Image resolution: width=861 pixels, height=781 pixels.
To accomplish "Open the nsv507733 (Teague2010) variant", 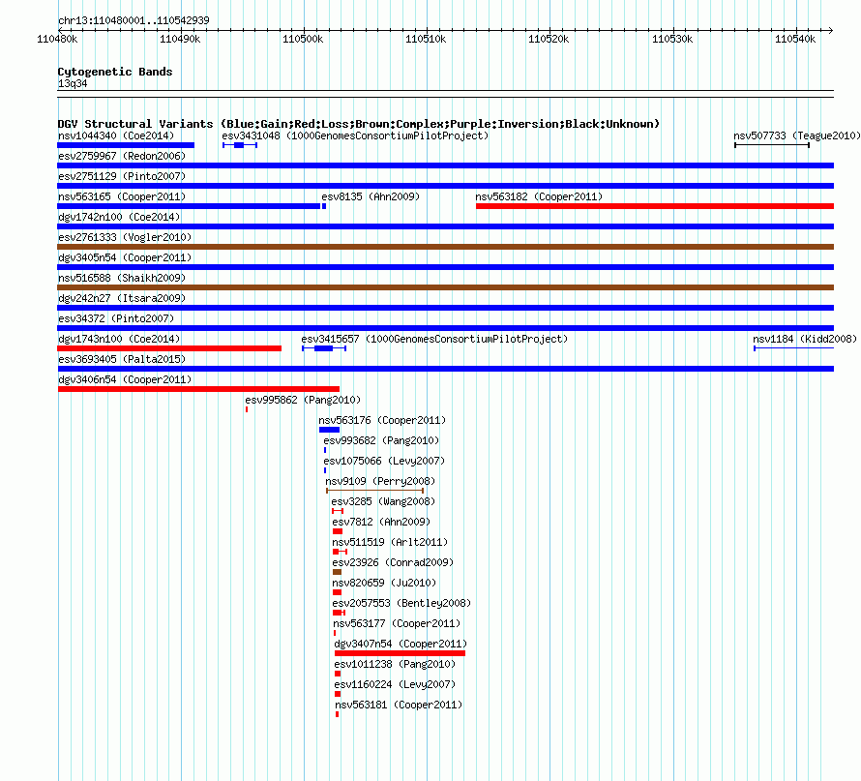I will click(797, 135).
